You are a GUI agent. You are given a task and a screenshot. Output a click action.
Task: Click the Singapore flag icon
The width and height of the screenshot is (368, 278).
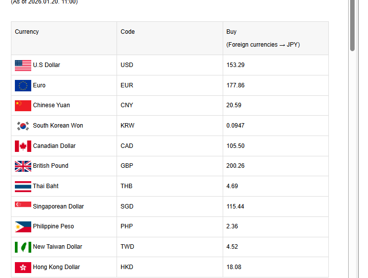tap(23, 205)
